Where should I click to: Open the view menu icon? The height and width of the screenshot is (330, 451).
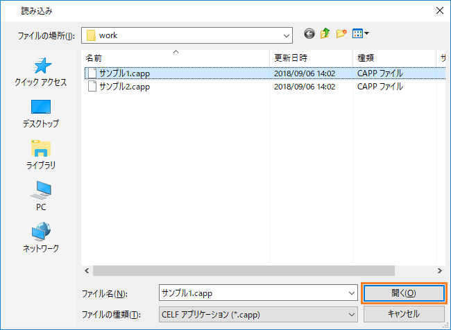(x=361, y=34)
